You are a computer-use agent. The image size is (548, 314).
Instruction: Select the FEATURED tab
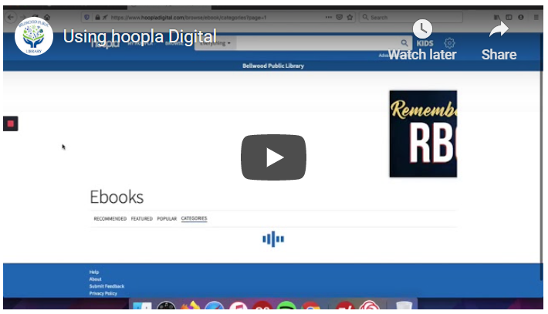[x=141, y=218]
